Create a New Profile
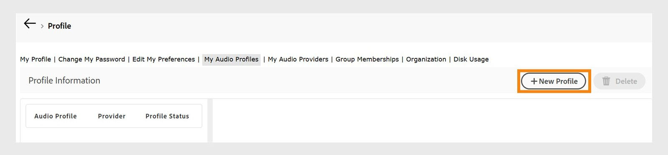 pyautogui.click(x=554, y=81)
